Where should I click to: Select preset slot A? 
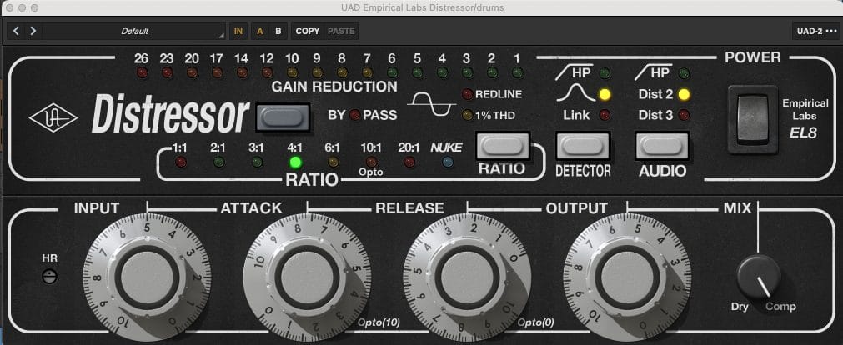pos(259,32)
